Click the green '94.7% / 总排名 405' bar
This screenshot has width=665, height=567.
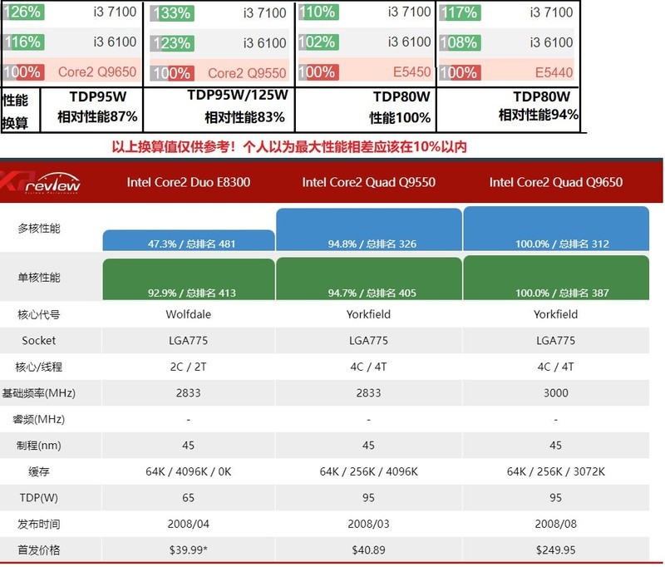[x=369, y=279]
